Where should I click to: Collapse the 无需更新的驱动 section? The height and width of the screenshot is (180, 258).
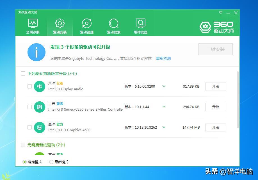click(x=23, y=145)
